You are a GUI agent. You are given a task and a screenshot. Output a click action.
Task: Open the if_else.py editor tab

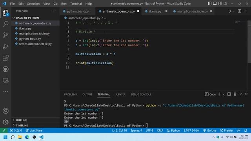click(x=156, y=11)
